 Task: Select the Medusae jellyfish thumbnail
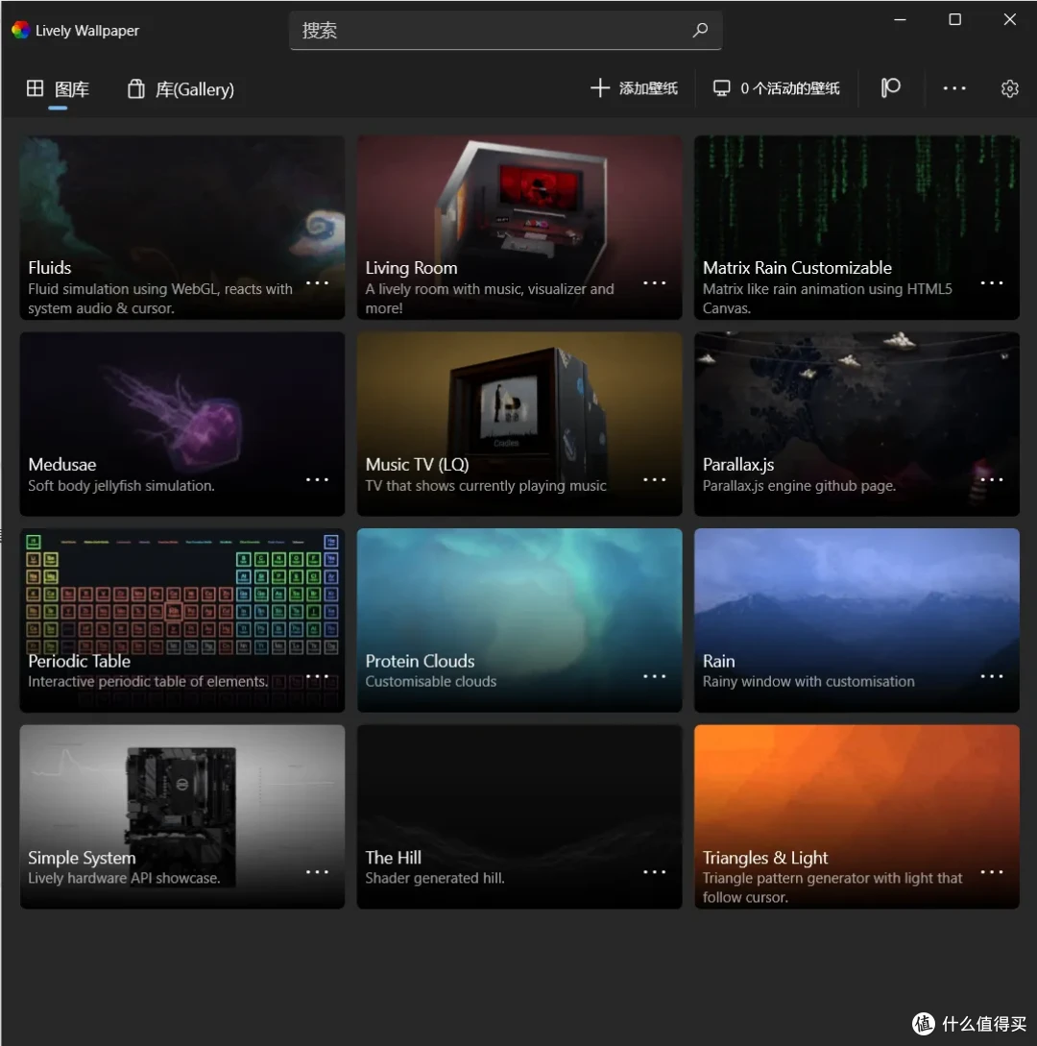(182, 424)
